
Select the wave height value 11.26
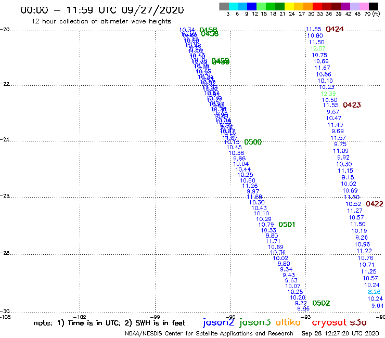tap(250, 186)
